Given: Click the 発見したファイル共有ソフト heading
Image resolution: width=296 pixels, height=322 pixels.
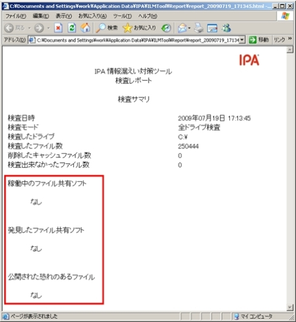Looking at the screenshot, I should (46, 230).
